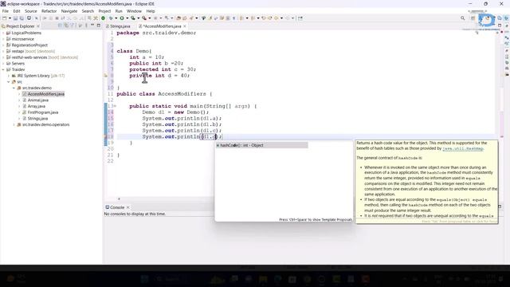Run the program with the green Run icon

pos(122,18)
